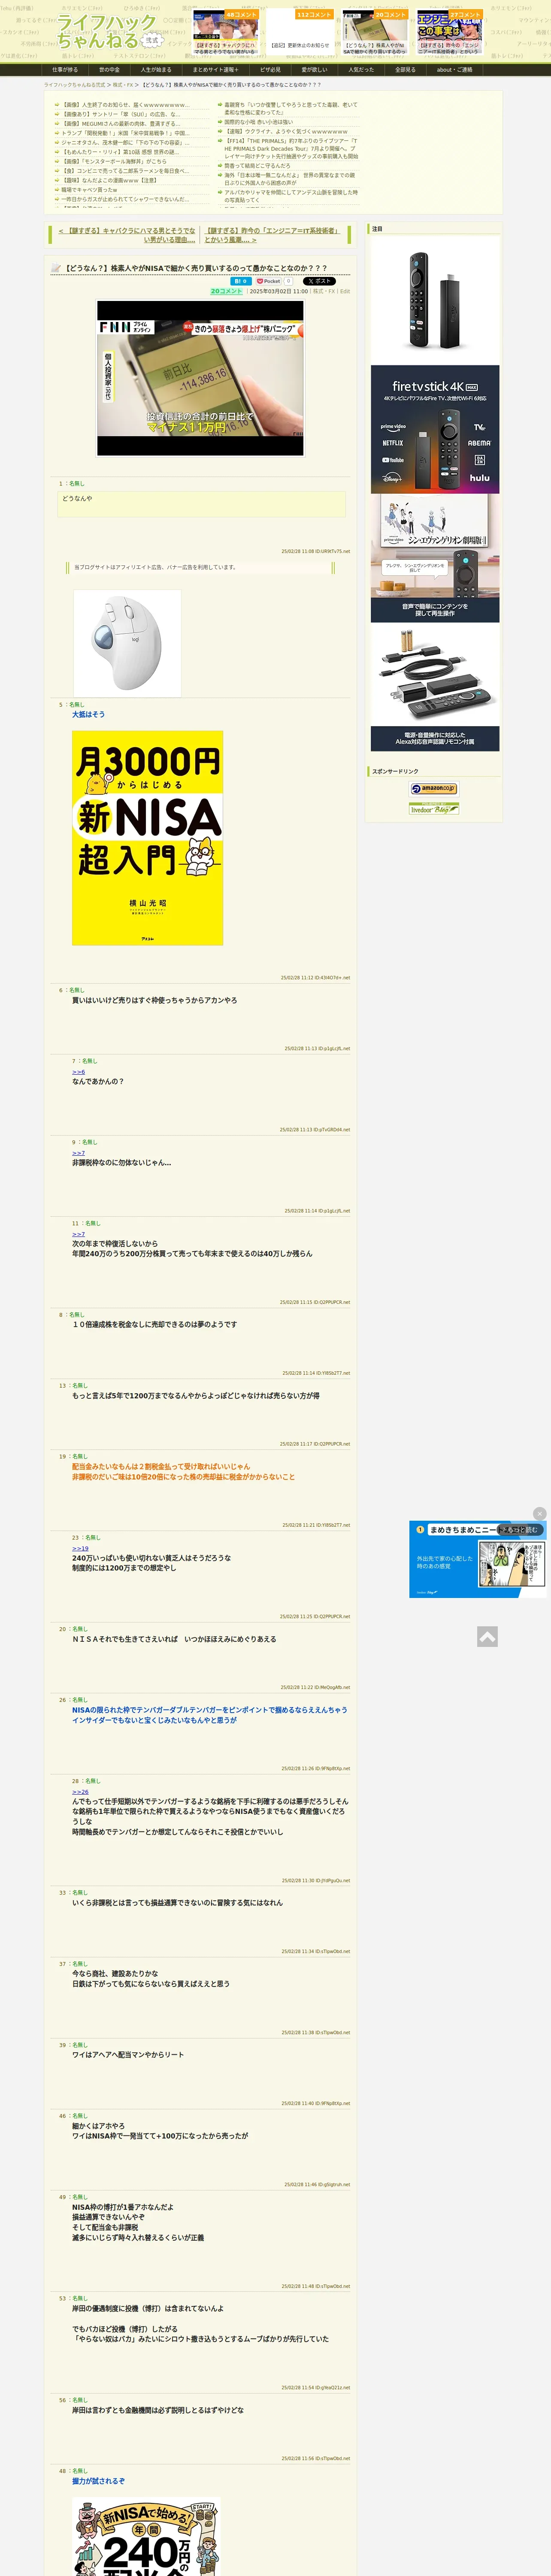The width and height of the screenshot is (551, 2576).
Task: Open the 人生が捗まる navigation menu
Action: (156, 70)
